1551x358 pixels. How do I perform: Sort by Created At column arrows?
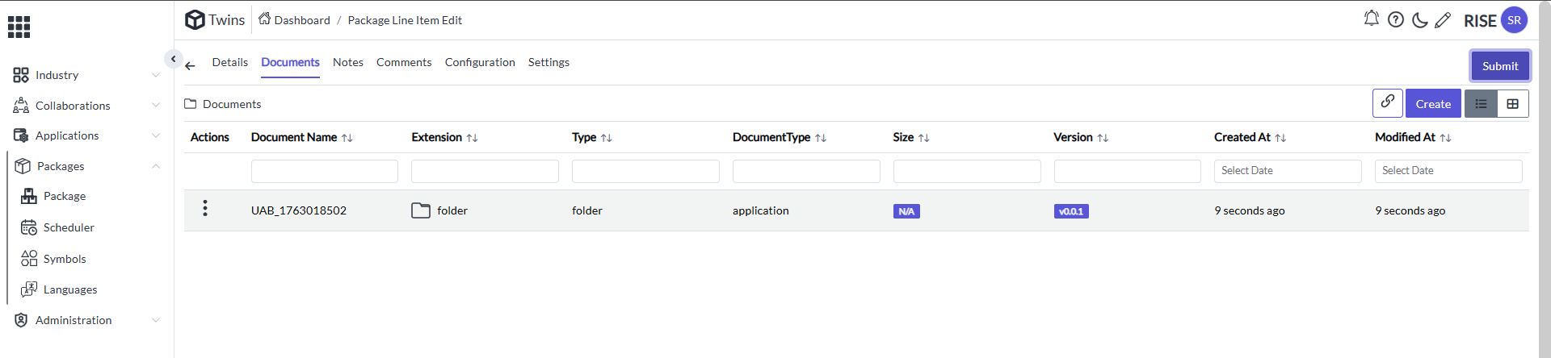1280,138
